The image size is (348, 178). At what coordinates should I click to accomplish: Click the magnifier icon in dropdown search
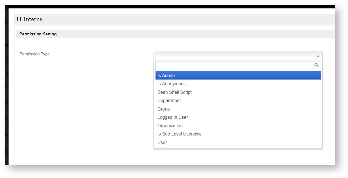(x=316, y=65)
